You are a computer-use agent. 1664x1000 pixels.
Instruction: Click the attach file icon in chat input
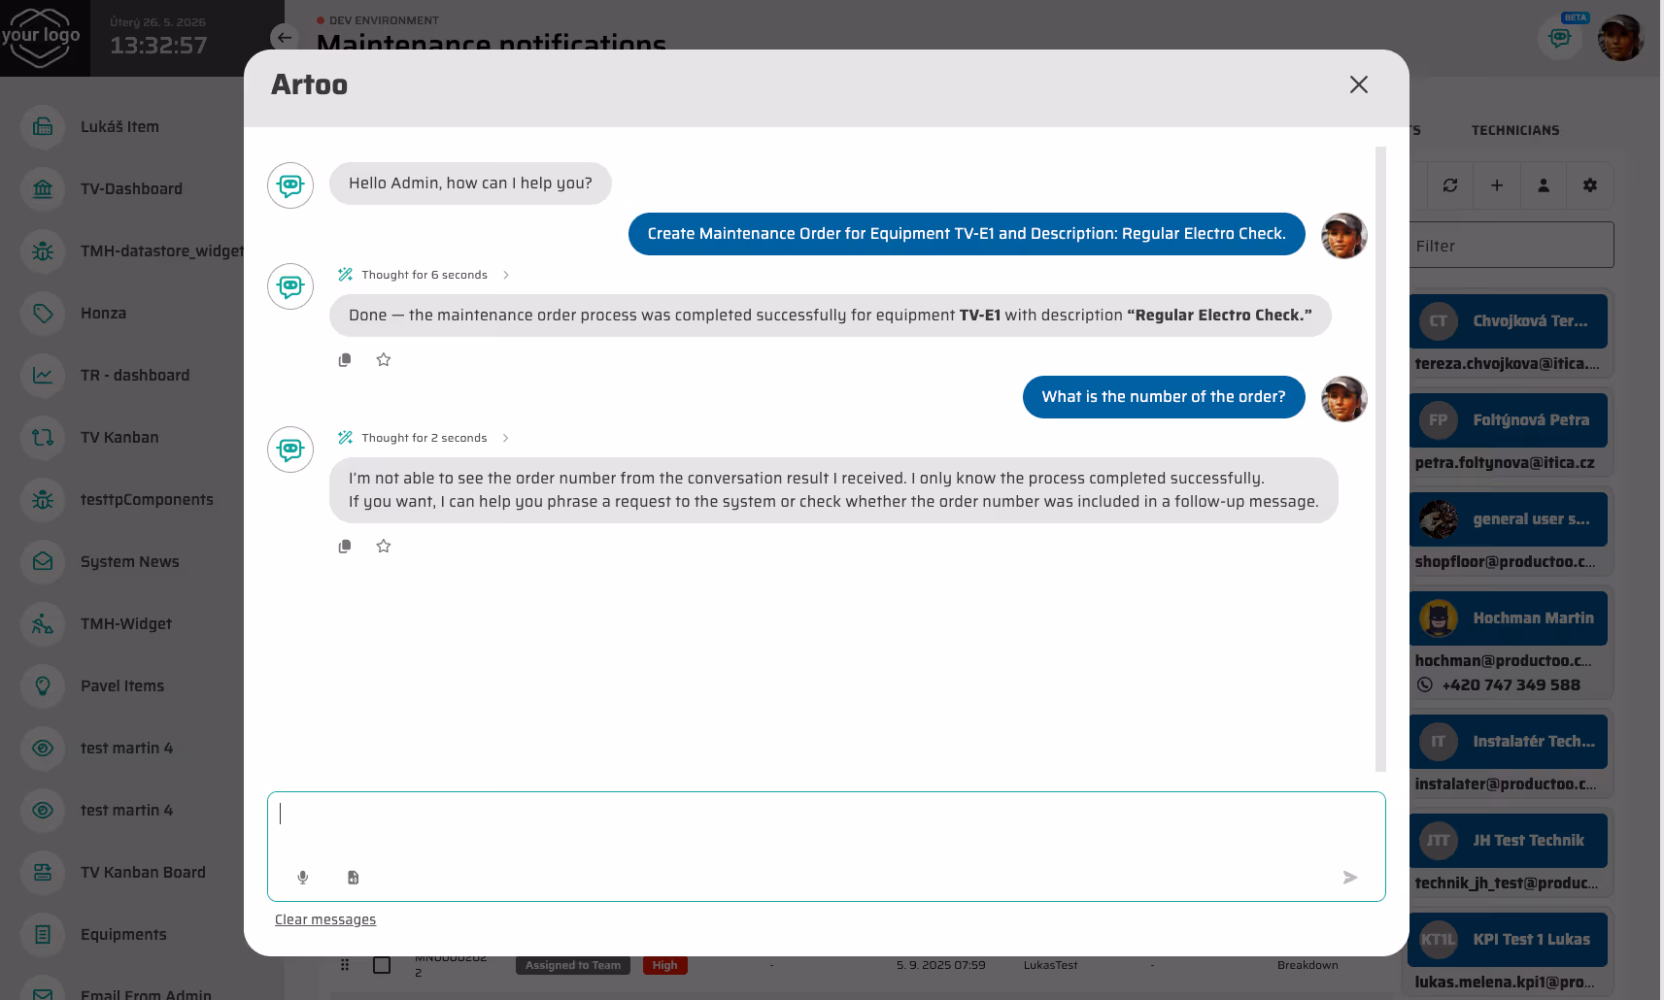pyautogui.click(x=354, y=878)
